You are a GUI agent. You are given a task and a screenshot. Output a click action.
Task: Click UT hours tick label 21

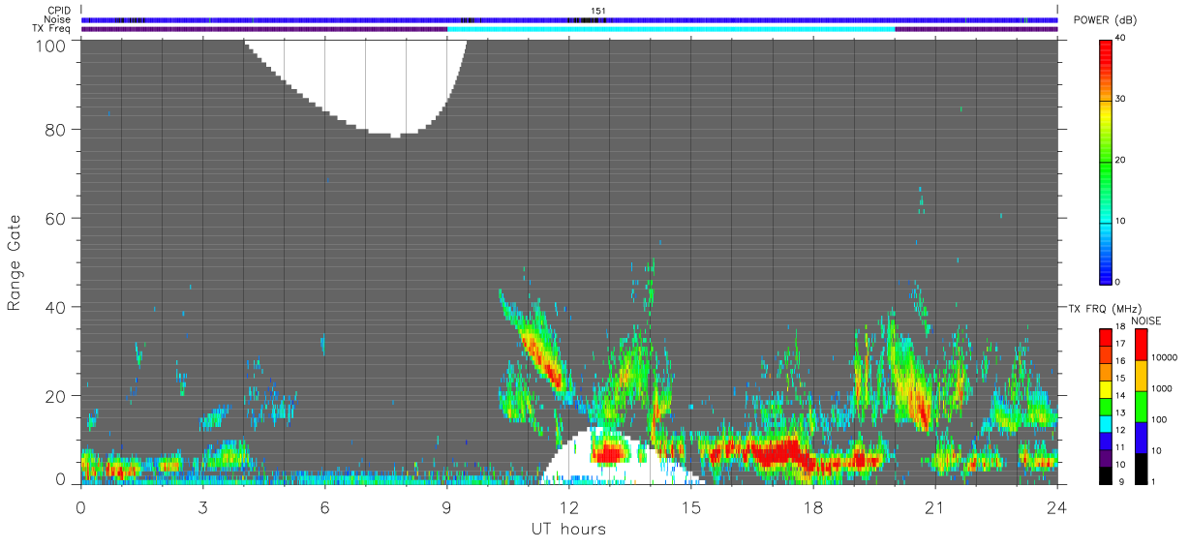tap(935, 507)
